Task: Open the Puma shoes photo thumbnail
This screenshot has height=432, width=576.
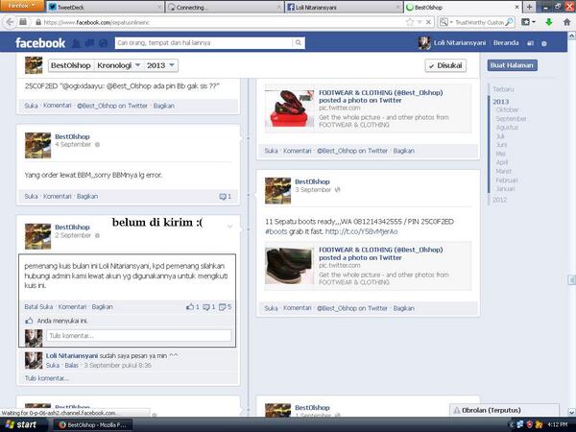Action: (x=290, y=108)
